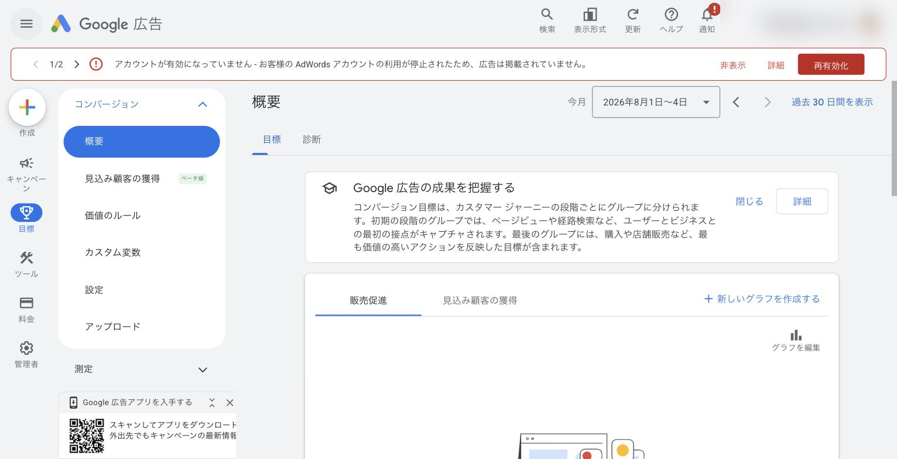This screenshot has width=897, height=459.
Task: Click 詳細 in the alert banner
Action: pyautogui.click(x=776, y=65)
